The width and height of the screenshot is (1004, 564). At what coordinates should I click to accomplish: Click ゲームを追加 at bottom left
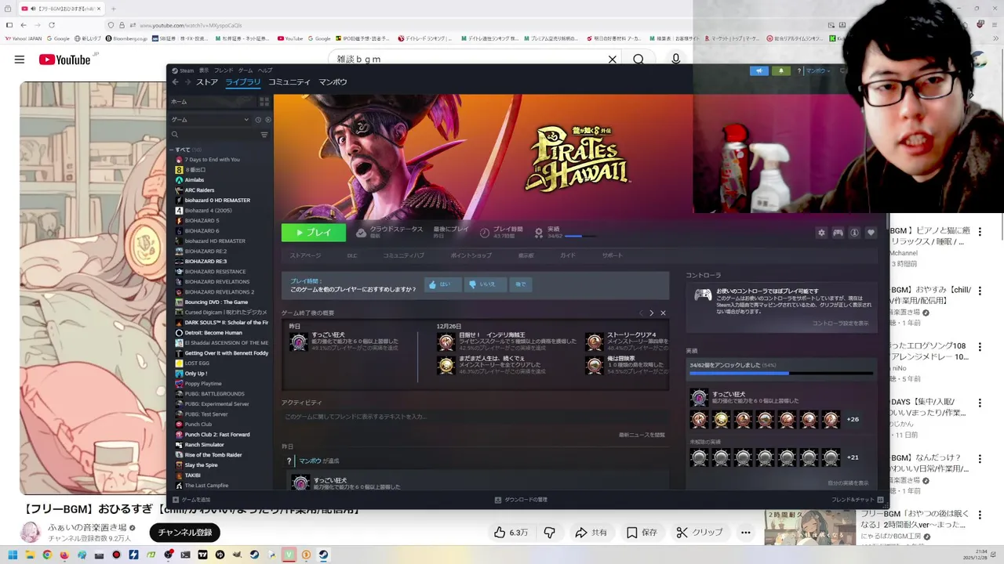click(x=191, y=500)
